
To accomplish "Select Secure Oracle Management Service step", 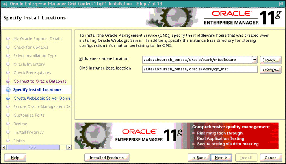I will [43, 106].
